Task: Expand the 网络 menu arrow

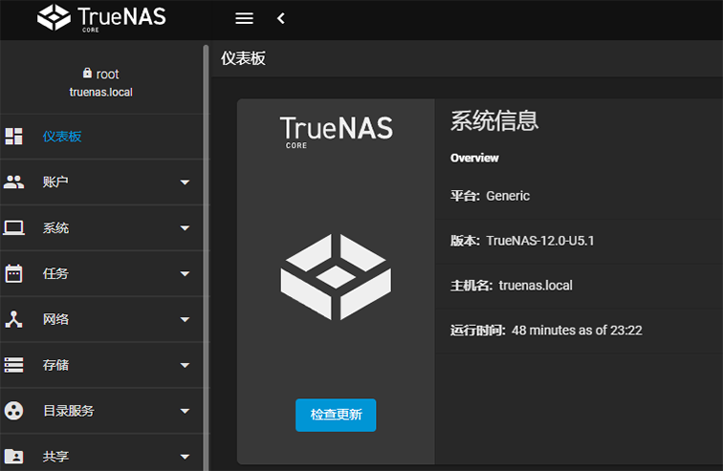Action: [x=185, y=319]
